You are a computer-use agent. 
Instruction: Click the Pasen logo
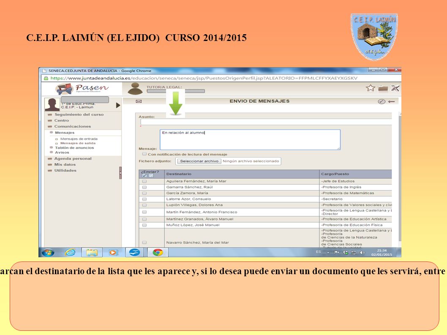[x=82, y=89]
